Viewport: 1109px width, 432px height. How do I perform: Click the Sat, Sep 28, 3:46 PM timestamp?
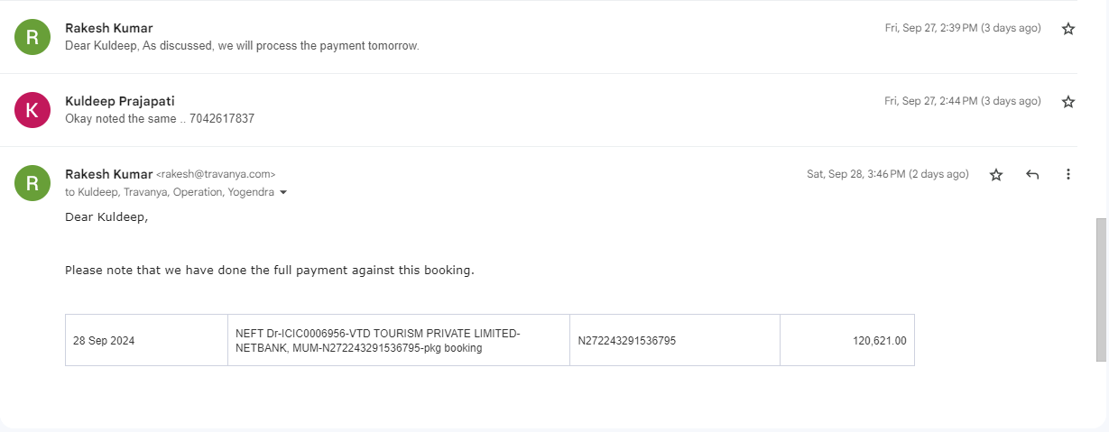[x=888, y=174]
